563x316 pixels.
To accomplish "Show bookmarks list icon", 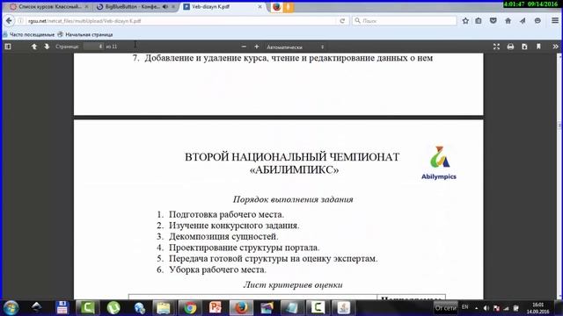I will [x=479, y=21].
